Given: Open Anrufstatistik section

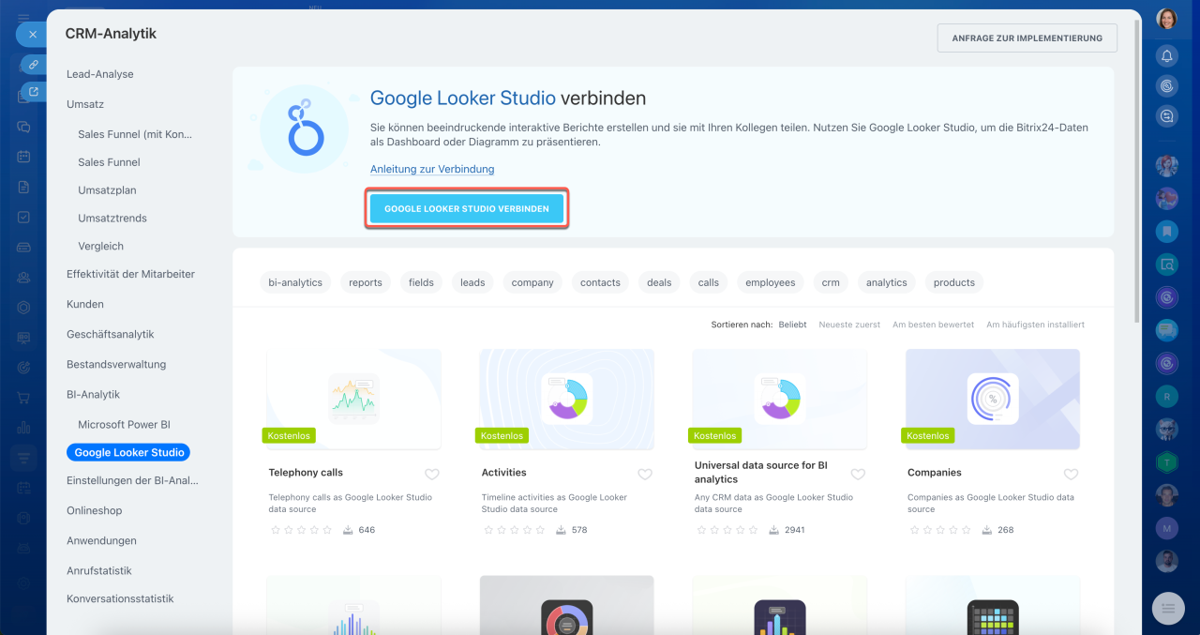Looking at the screenshot, I should 98,570.
